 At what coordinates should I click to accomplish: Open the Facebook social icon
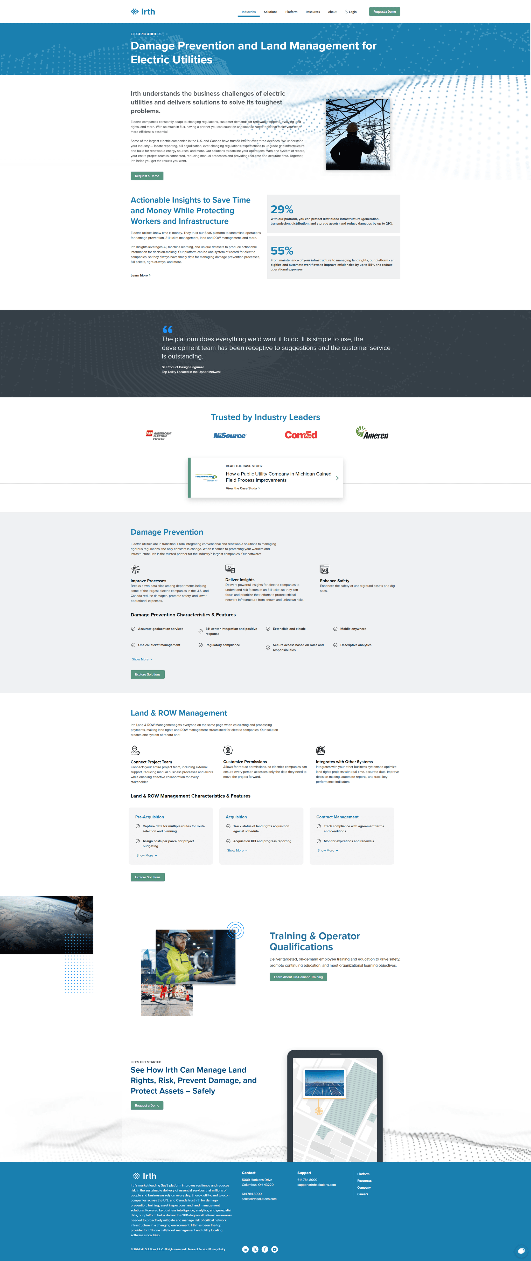[265, 1249]
